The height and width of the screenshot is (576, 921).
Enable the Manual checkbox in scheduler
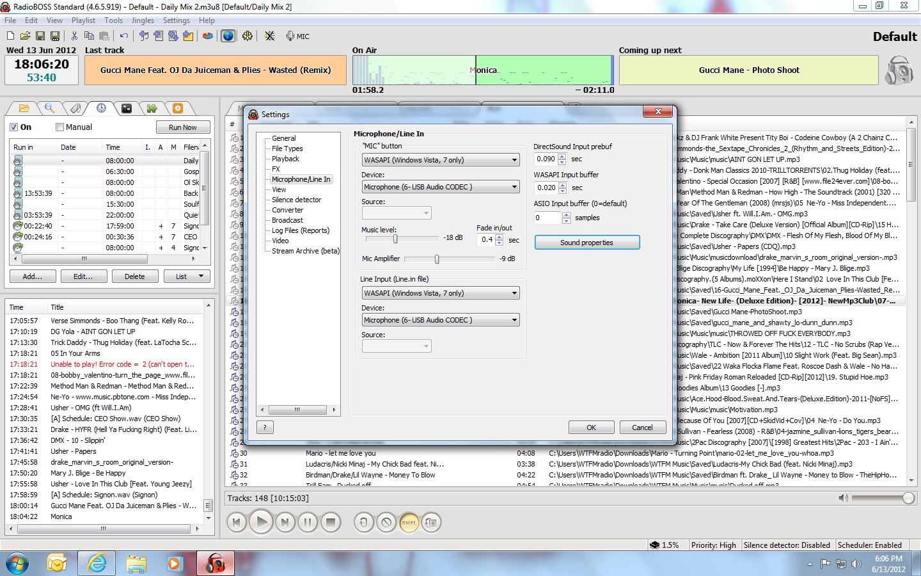coord(59,127)
